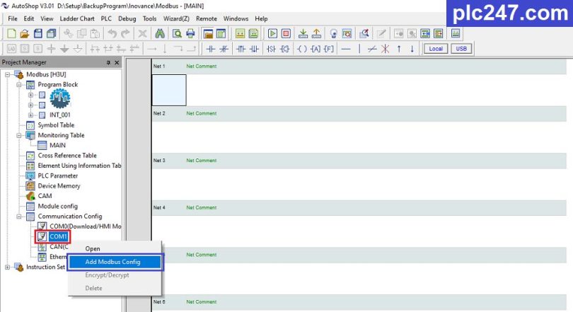This screenshot has height=312, width=573.
Task: Click the Upload from PLC arrow icon
Action: (x=316, y=34)
